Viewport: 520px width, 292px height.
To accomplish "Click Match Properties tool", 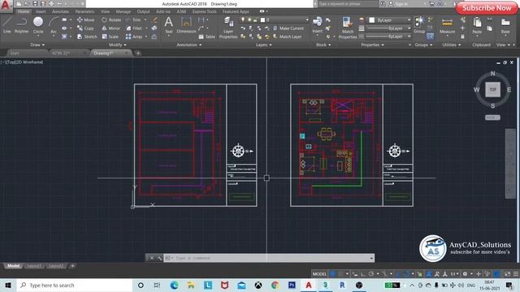I will click(x=347, y=28).
